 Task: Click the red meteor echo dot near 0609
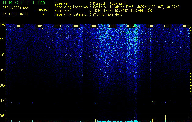(x=165, y=102)
